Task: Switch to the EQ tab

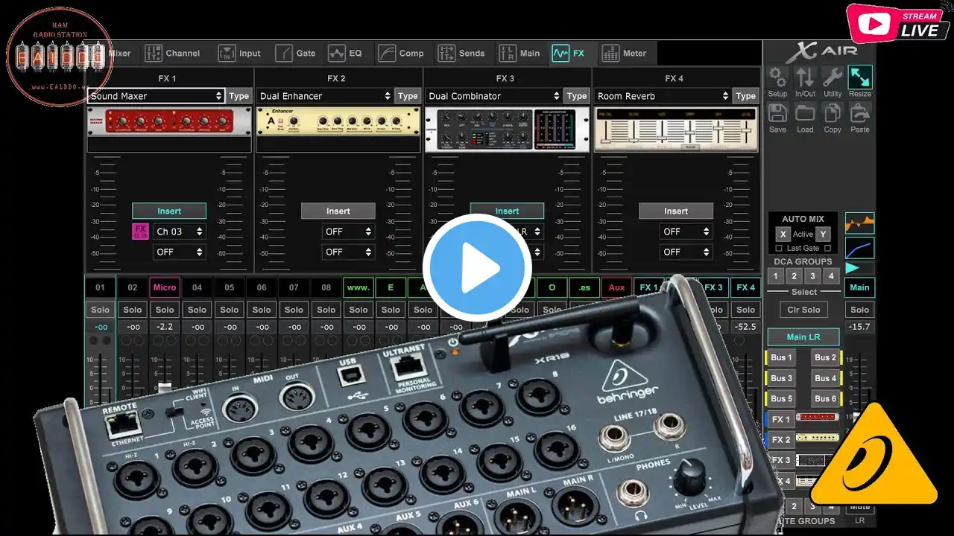Action: pos(345,53)
